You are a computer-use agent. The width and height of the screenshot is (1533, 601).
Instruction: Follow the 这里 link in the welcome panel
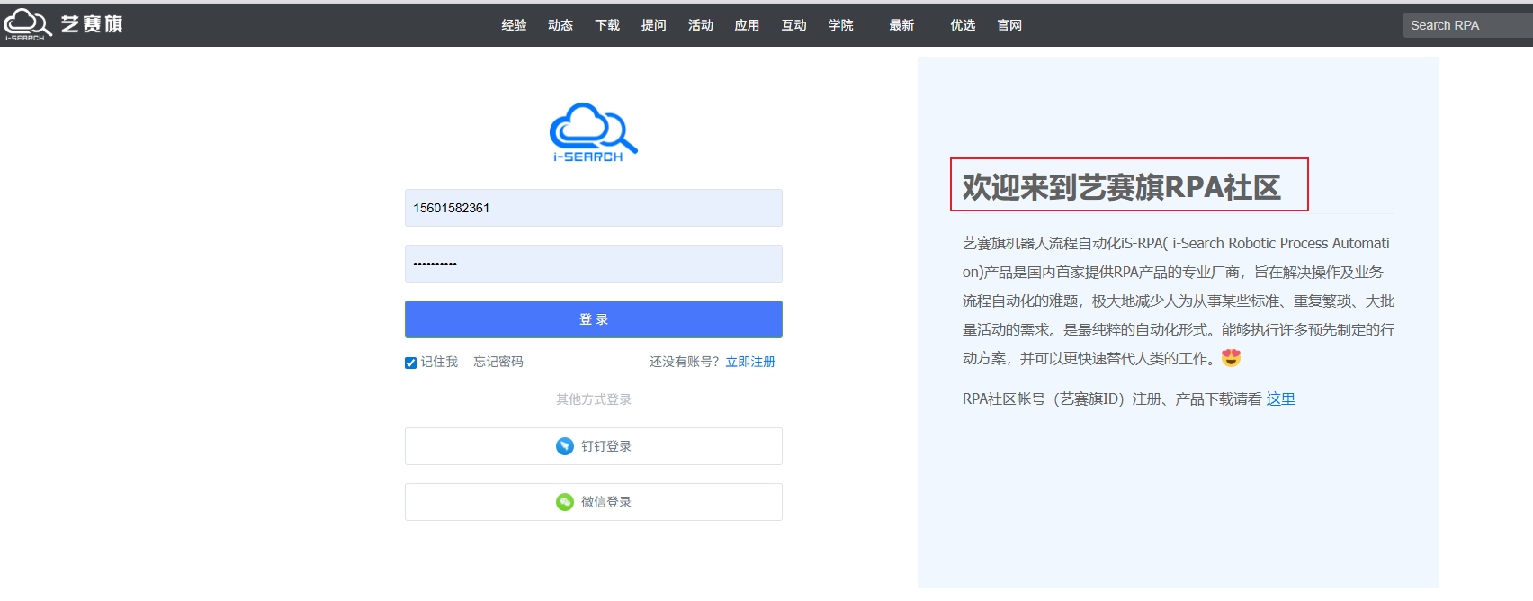(1280, 399)
